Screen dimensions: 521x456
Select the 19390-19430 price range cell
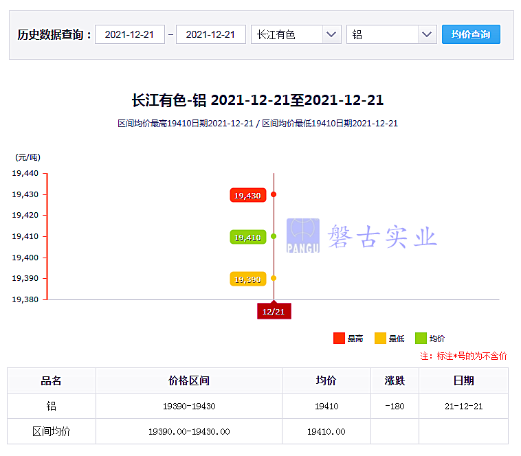[x=189, y=407]
